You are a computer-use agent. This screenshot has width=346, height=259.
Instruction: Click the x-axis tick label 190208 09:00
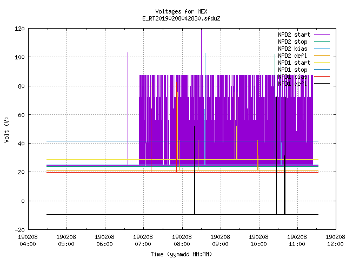(220, 241)
